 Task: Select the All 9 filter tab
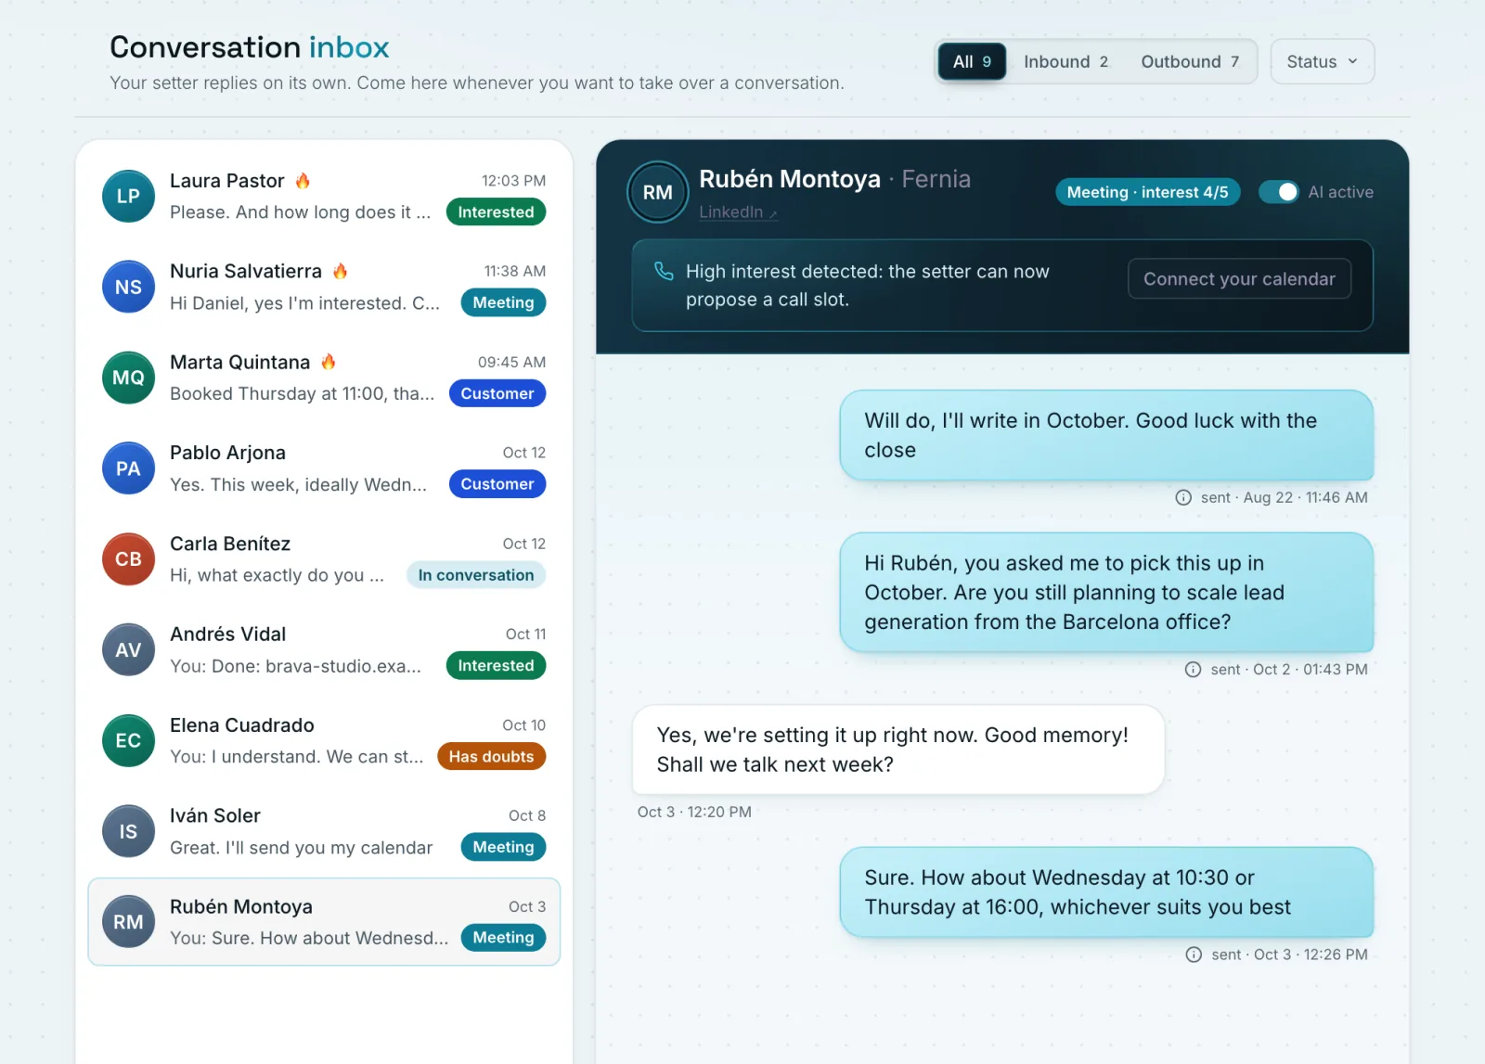click(972, 61)
